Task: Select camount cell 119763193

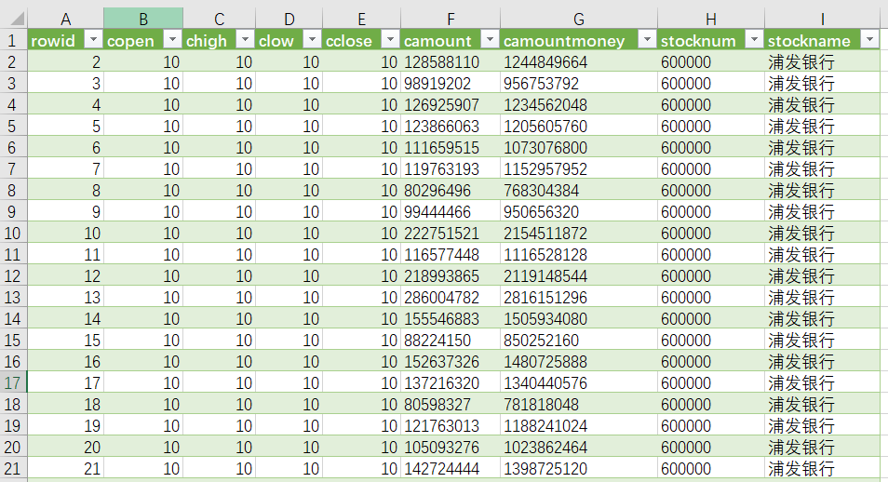Action: pos(451,168)
